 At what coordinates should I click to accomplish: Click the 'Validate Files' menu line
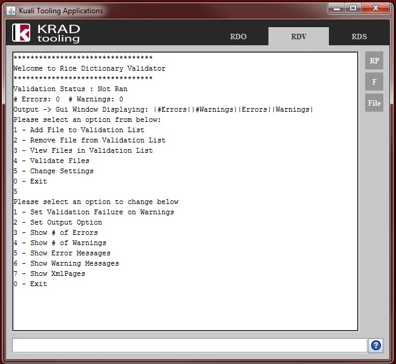coord(51,161)
